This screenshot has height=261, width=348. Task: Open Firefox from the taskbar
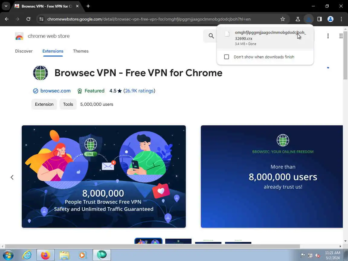tap(46, 255)
